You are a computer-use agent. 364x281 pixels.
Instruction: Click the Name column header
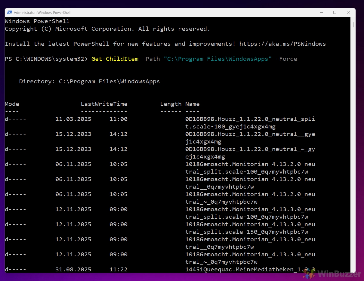pyautogui.click(x=193, y=104)
